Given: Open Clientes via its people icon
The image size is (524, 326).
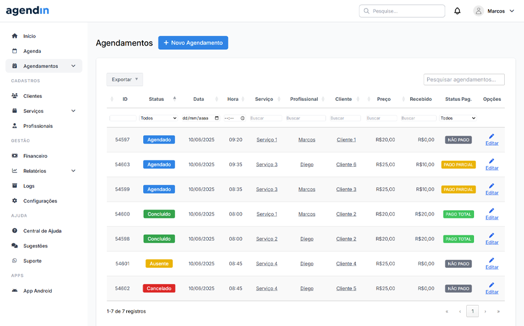Looking at the screenshot, I should 14,96.
